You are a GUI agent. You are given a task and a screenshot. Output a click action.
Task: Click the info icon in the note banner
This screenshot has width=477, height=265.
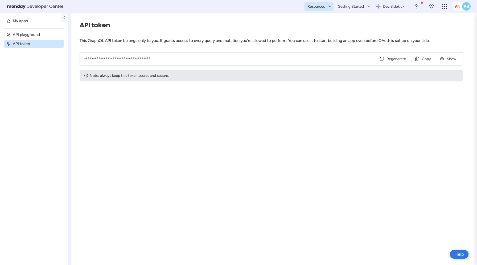coord(86,76)
